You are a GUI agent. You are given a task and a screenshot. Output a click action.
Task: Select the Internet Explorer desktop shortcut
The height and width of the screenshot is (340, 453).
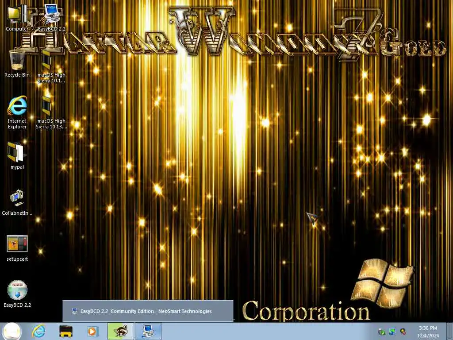17,112
